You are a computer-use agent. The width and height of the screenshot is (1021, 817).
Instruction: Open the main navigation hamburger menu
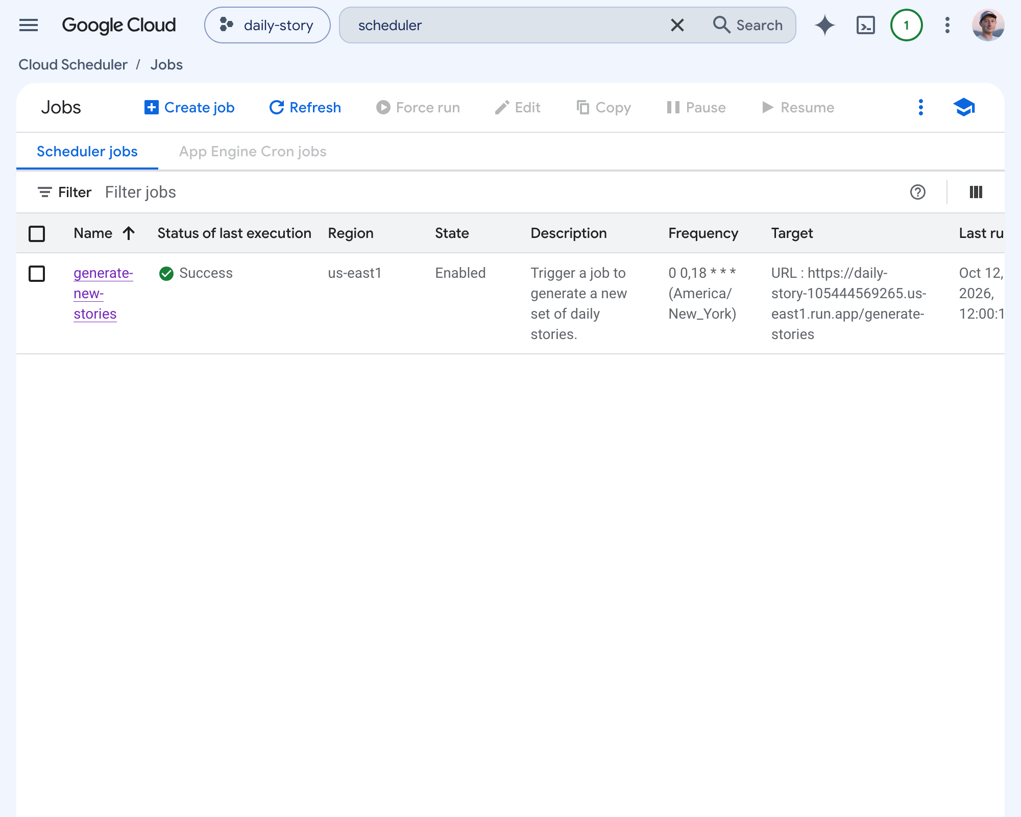(x=29, y=25)
